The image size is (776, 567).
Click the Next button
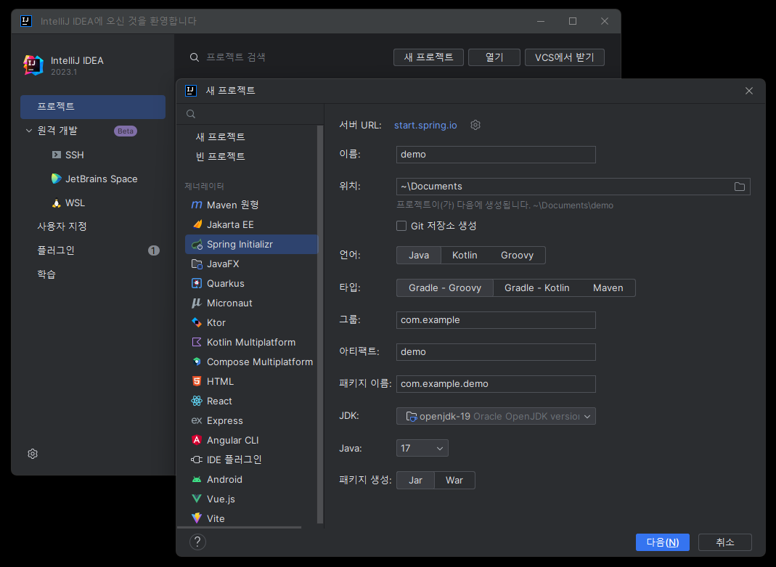tap(663, 542)
